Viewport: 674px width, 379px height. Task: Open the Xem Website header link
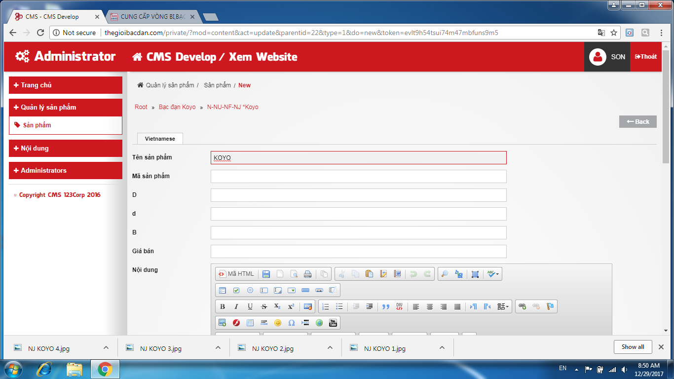click(262, 57)
